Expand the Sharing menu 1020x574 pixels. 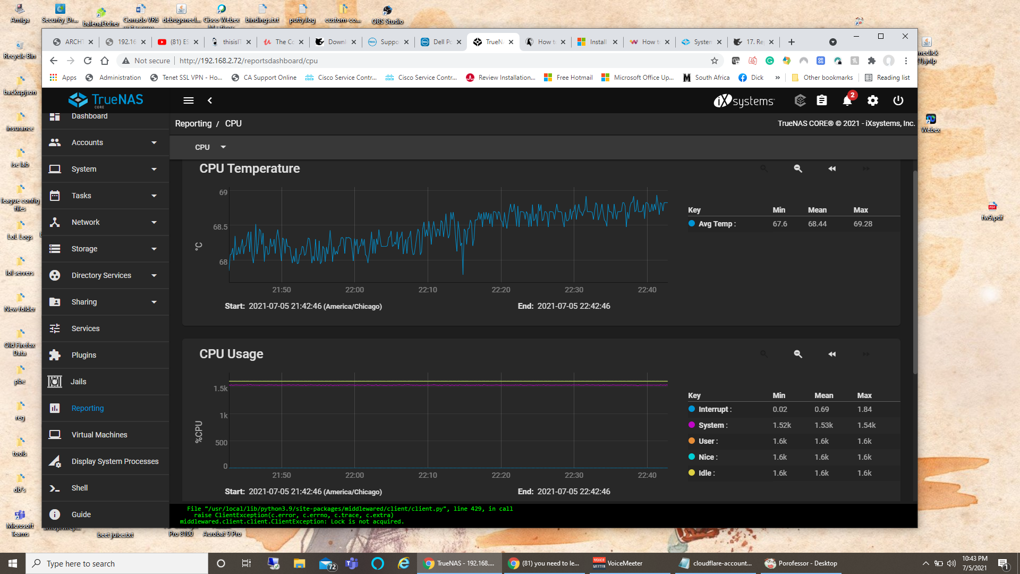coord(105,302)
